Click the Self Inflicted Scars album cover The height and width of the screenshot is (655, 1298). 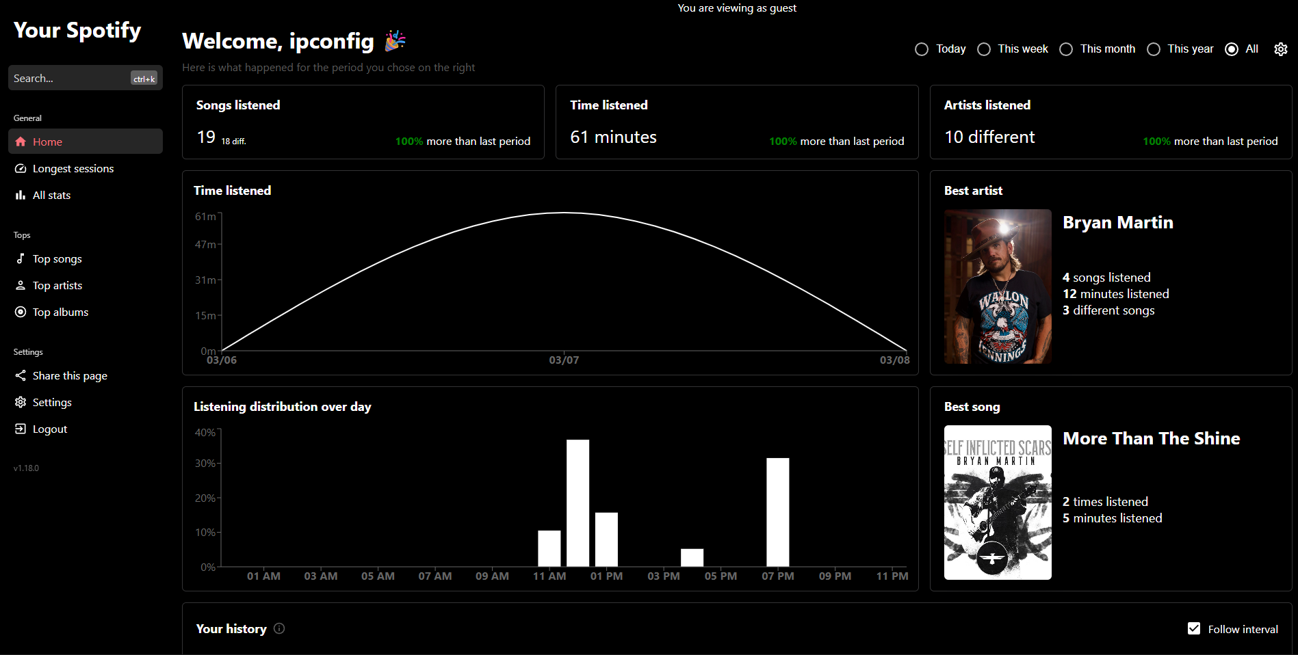pyautogui.click(x=998, y=503)
